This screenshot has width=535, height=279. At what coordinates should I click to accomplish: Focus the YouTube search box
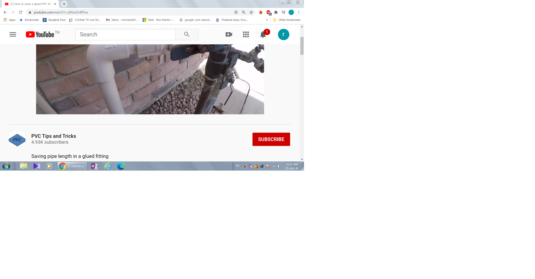125,34
